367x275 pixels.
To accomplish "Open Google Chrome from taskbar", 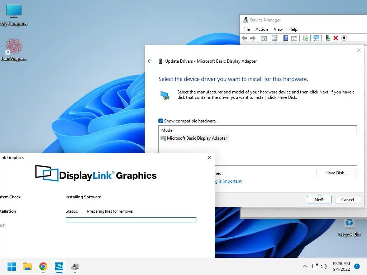I will (43, 266).
